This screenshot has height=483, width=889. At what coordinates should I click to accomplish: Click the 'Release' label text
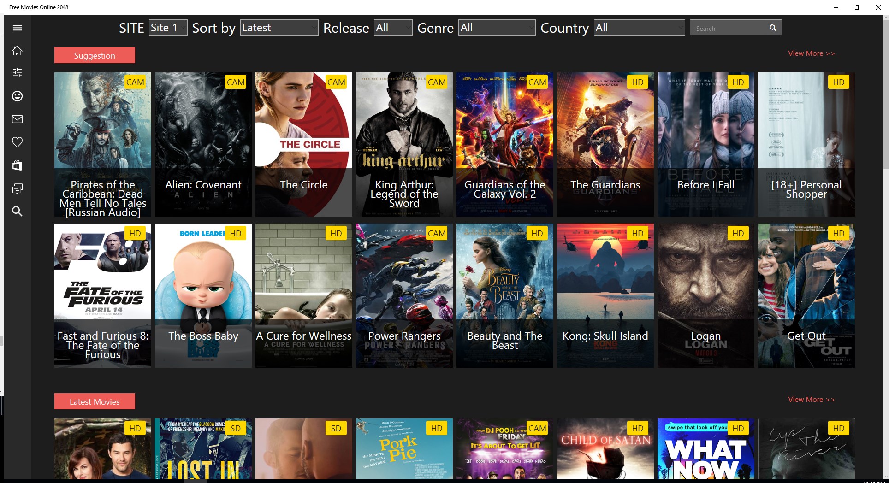pos(346,28)
